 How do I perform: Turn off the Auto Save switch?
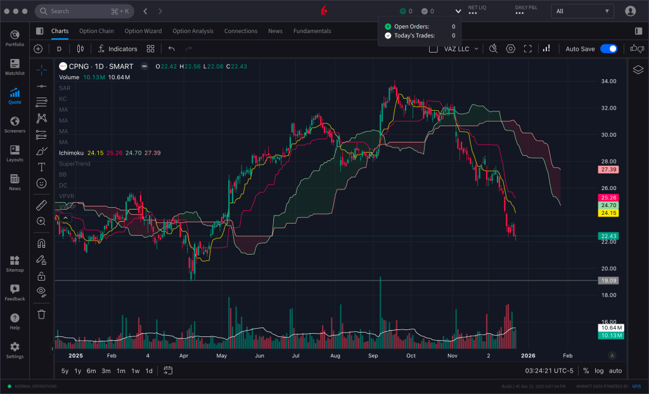click(x=608, y=49)
